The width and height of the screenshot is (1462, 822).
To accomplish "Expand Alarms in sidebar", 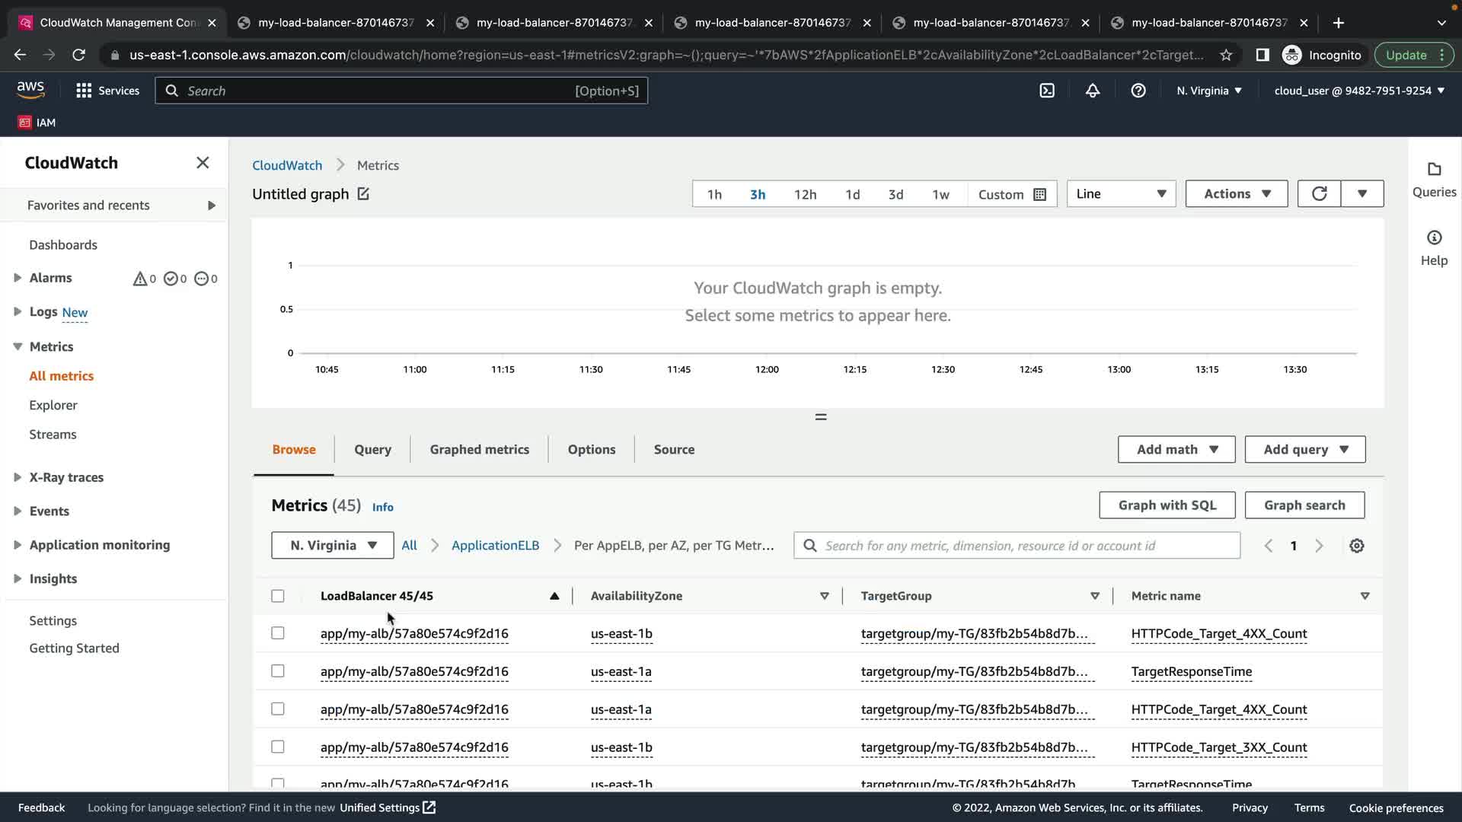I will coord(18,278).
